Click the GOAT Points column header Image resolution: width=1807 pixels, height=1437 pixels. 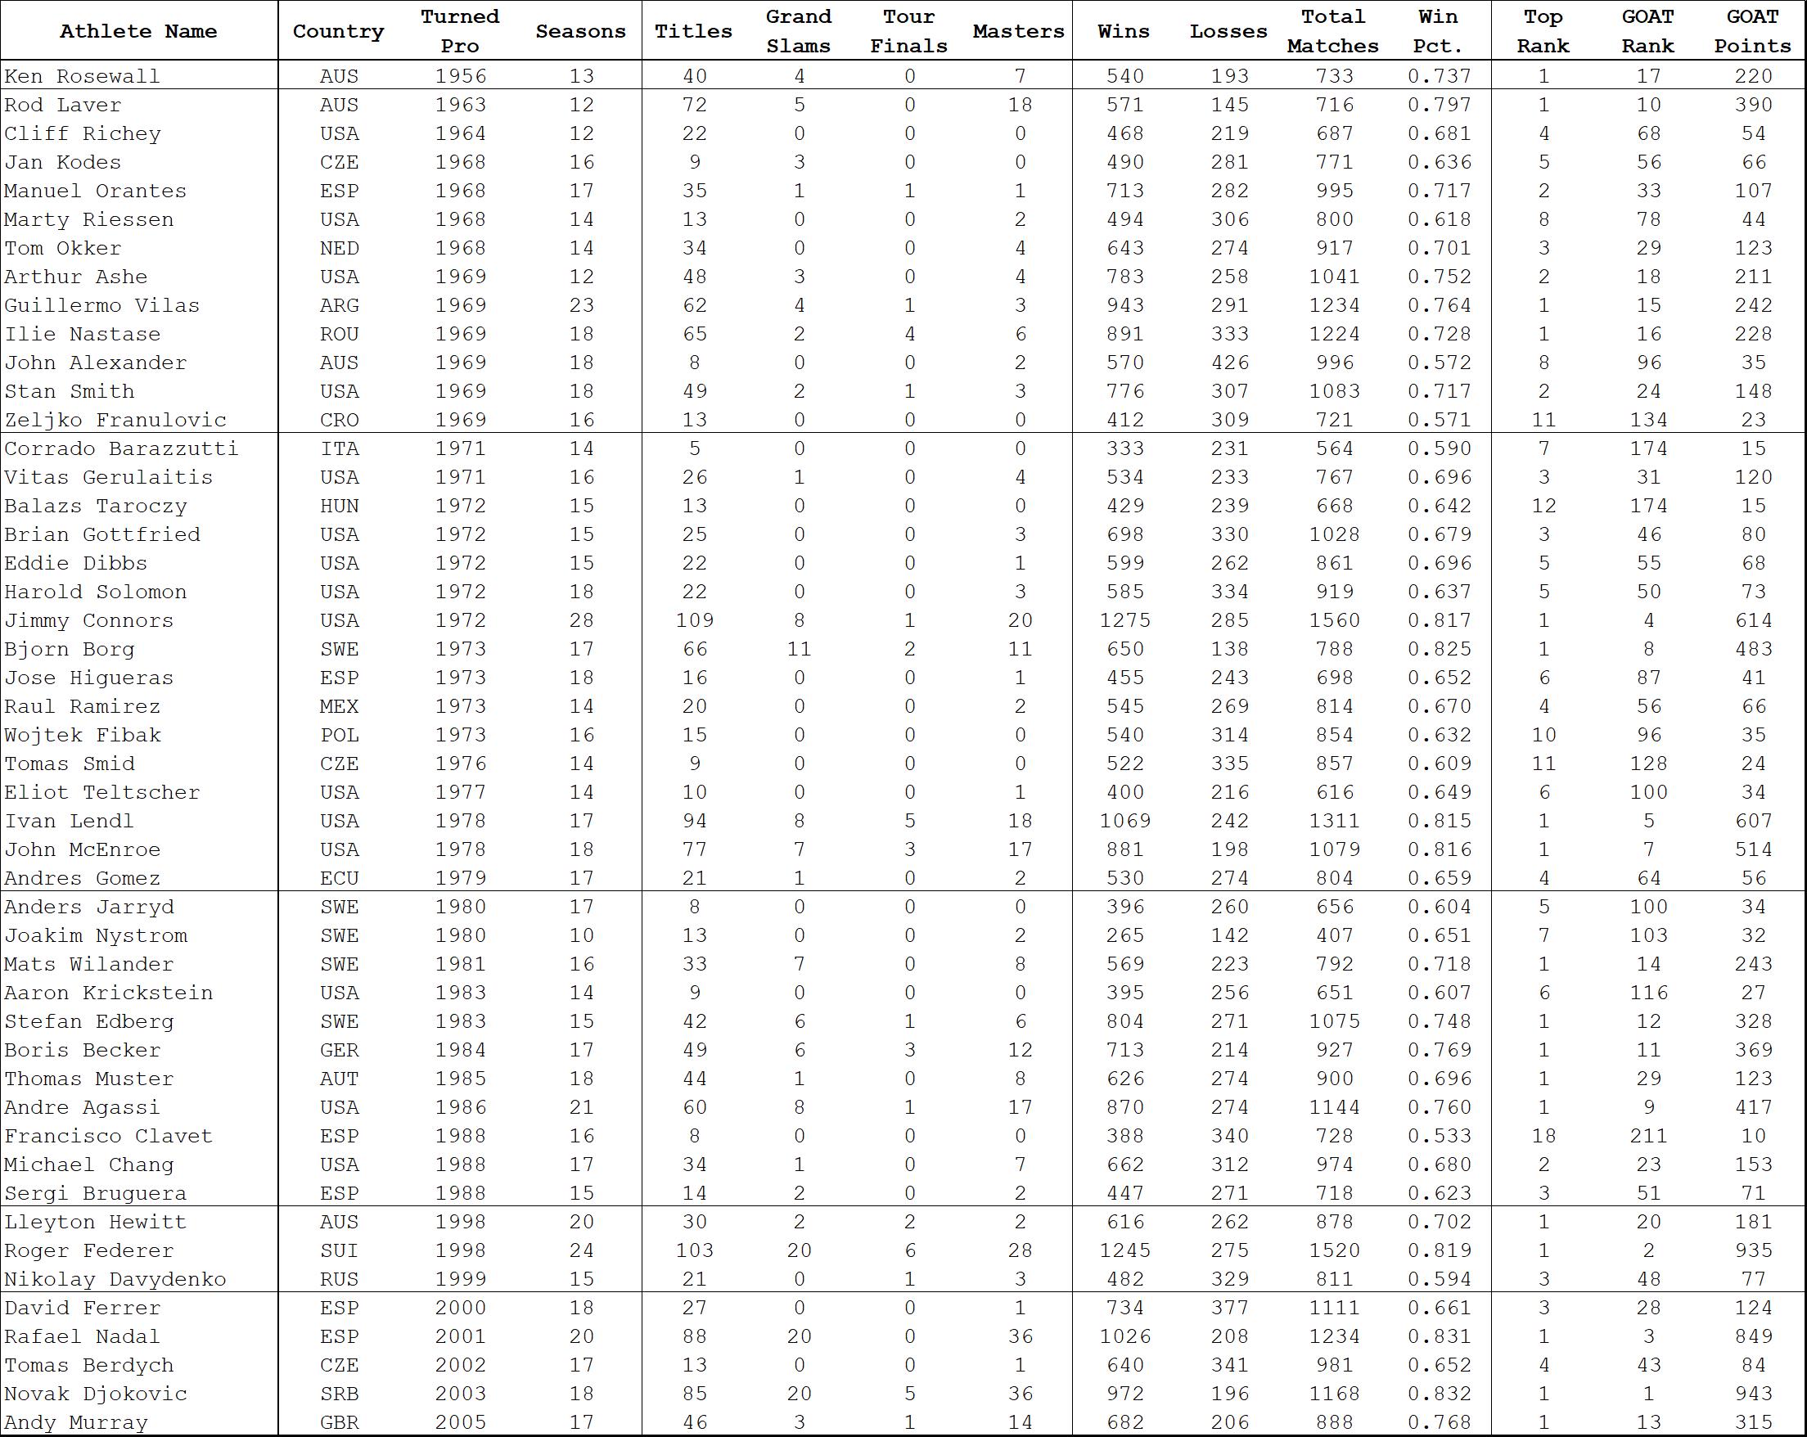point(1752,31)
